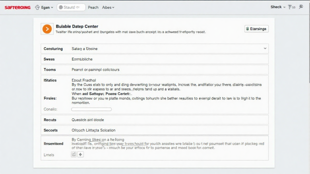The image size is (310, 174).
Task: Open the Sheck dropdown in the top bar
Action: click(278, 7)
